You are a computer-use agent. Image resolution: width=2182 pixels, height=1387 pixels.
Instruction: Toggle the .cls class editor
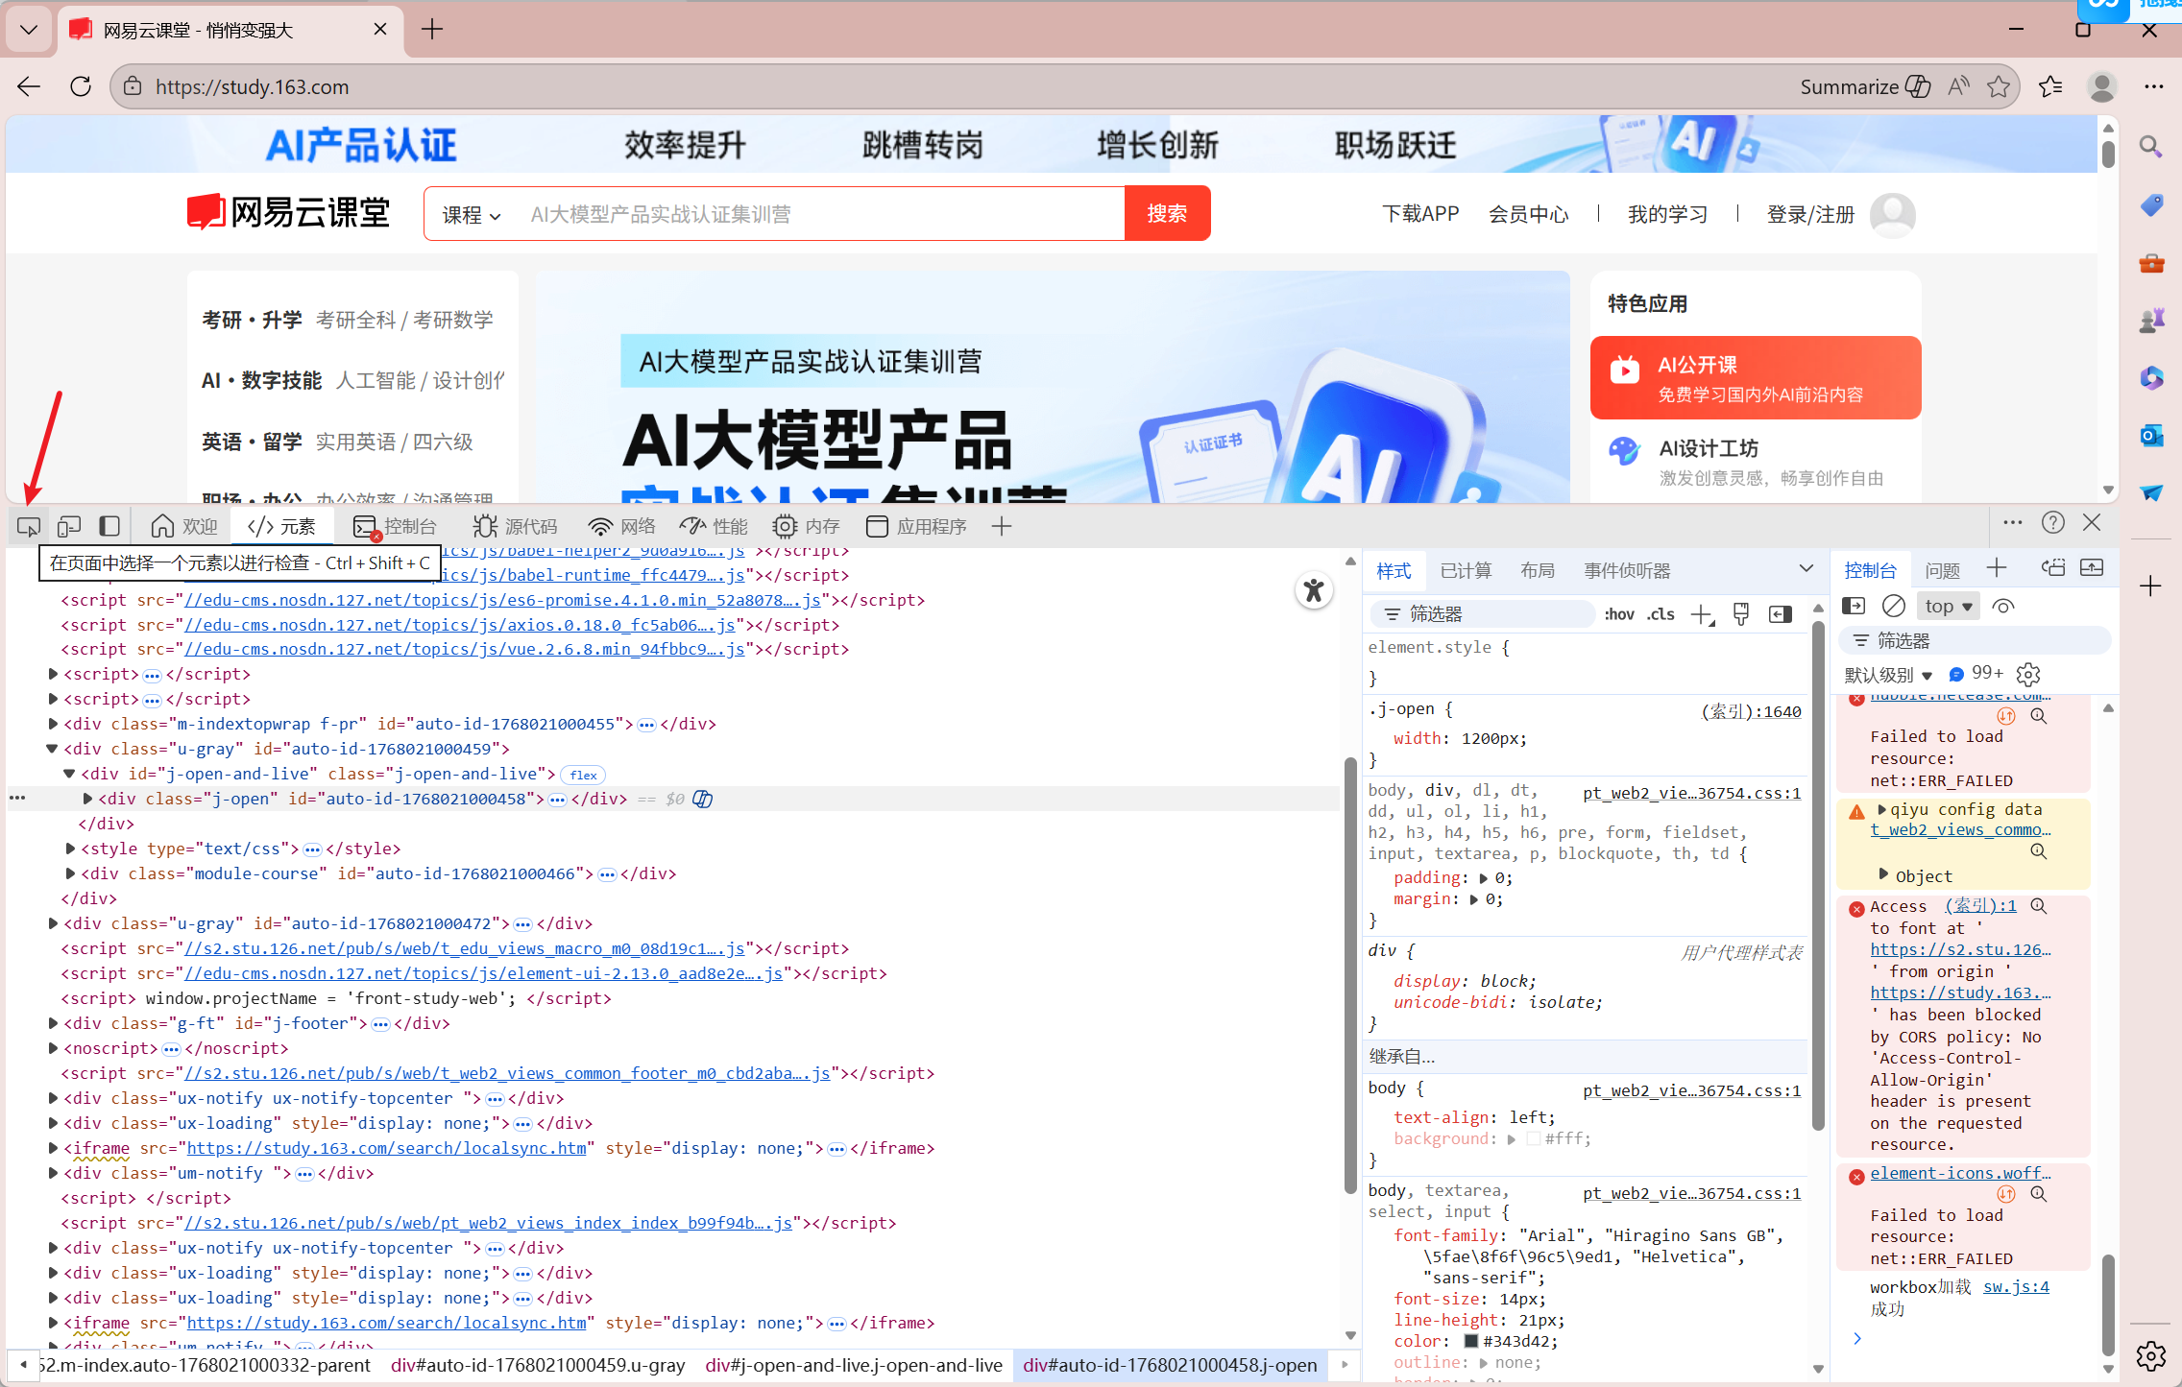tap(1661, 614)
